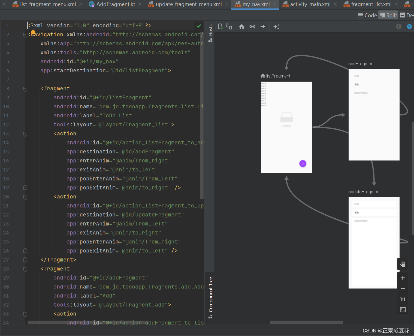Click app:destination="@id/addFragment" line

coord(120,152)
